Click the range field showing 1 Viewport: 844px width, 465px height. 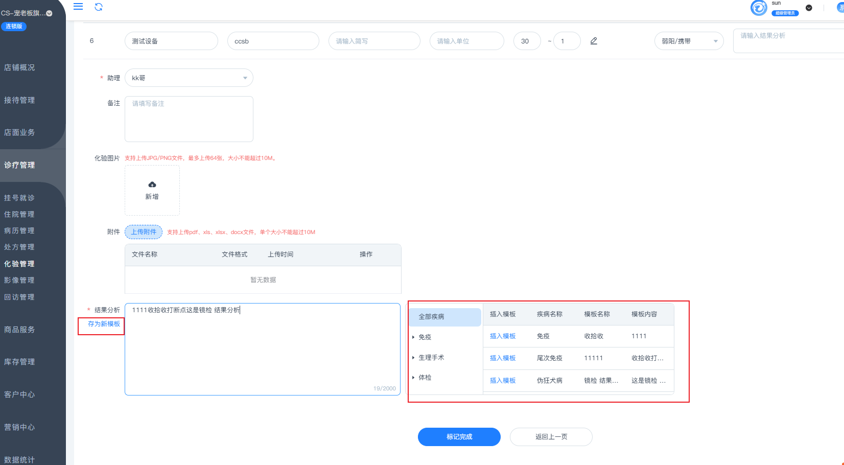pos(567,41)
